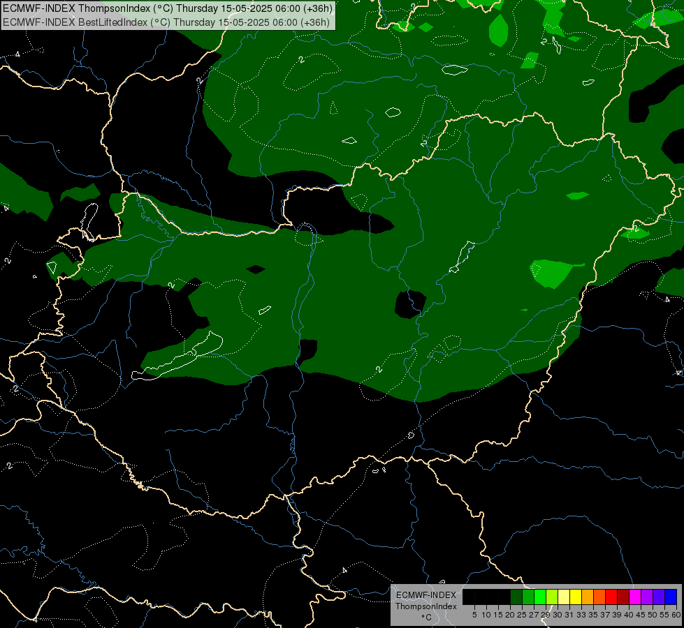684x628 pixels.
Task: Click the °C unit label in legend
Action: point(426,618)
